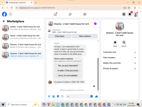142x107 pixels.
Task: Open the account profile avatar menu
Action: point(136,14)
